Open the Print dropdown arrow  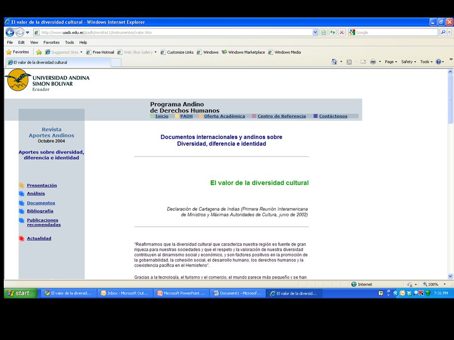tap(380, 62)
